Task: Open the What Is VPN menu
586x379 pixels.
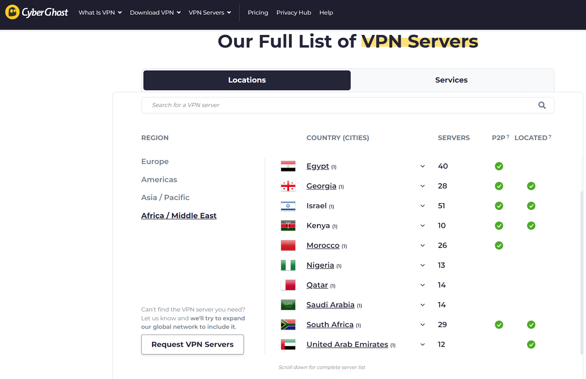Action: pyautogui.click(x=100, y=12)
